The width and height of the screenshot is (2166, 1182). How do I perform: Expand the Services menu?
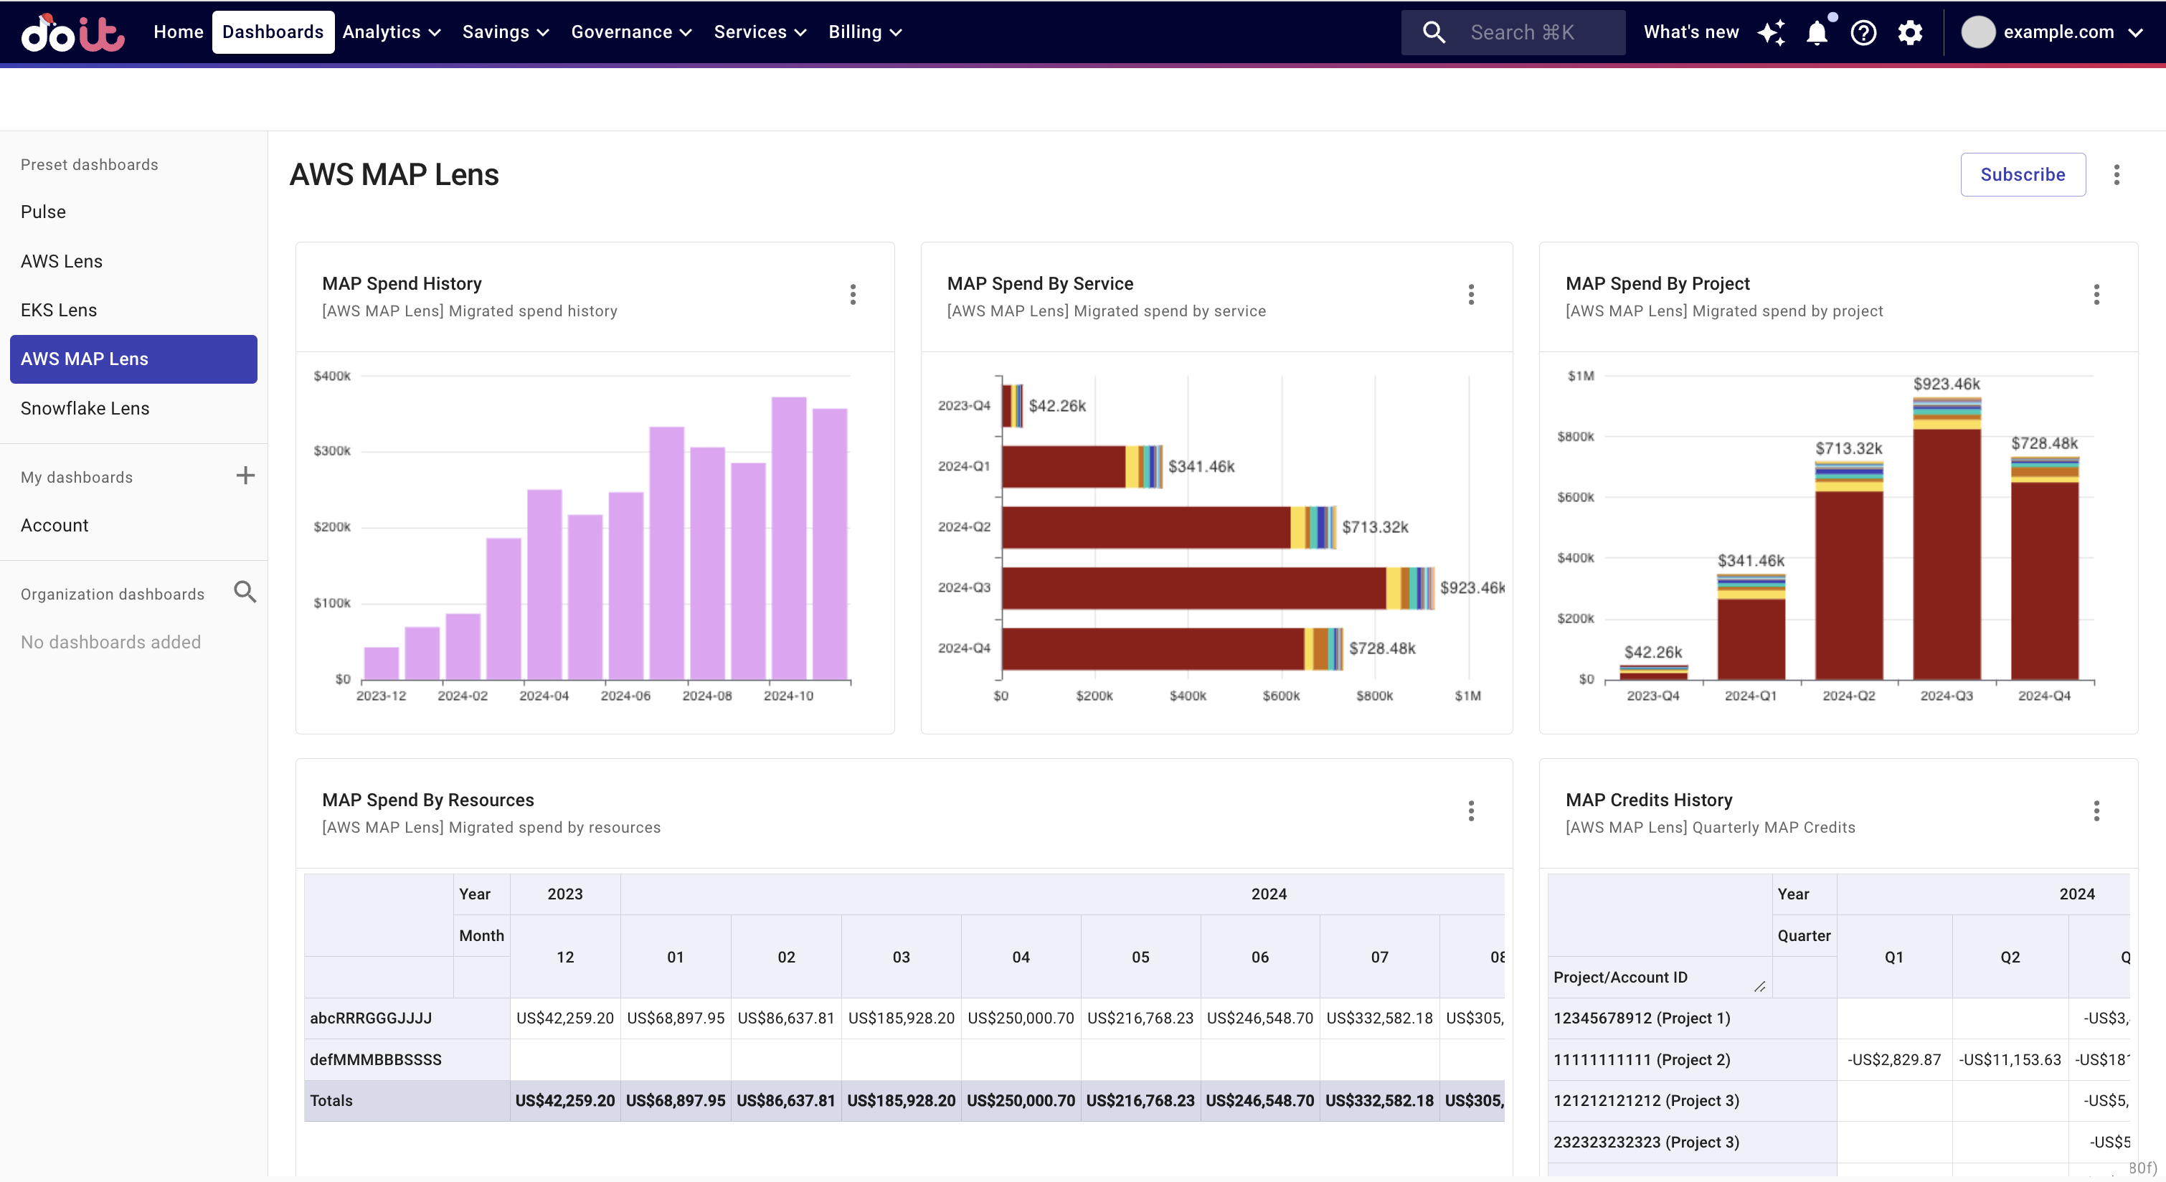[760, 32]
